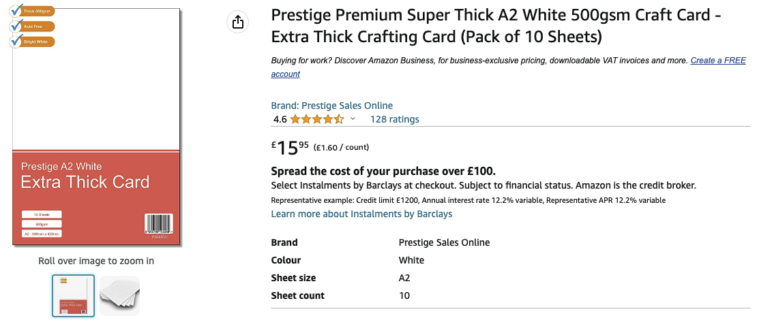Viewport: 759px width, 320px height.
Task: Click the share icon beside the product image
Action: [x=237, y=22]
